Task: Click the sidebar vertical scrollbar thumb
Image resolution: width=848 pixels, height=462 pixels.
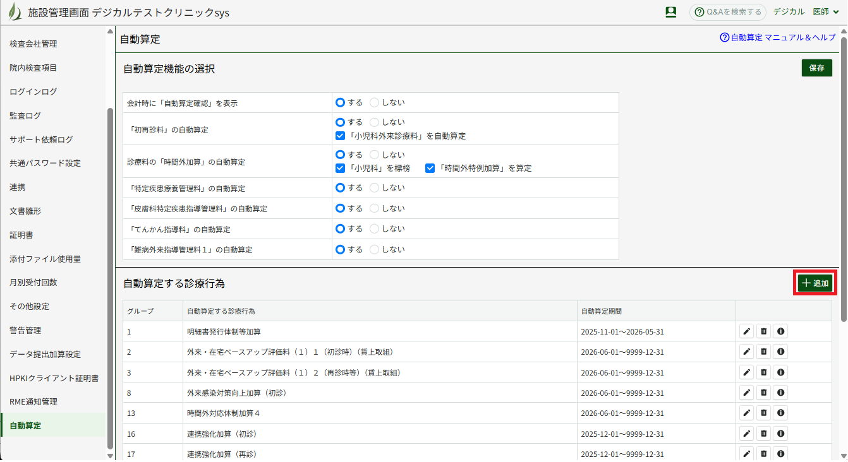Action: click(x=111, y=278)
